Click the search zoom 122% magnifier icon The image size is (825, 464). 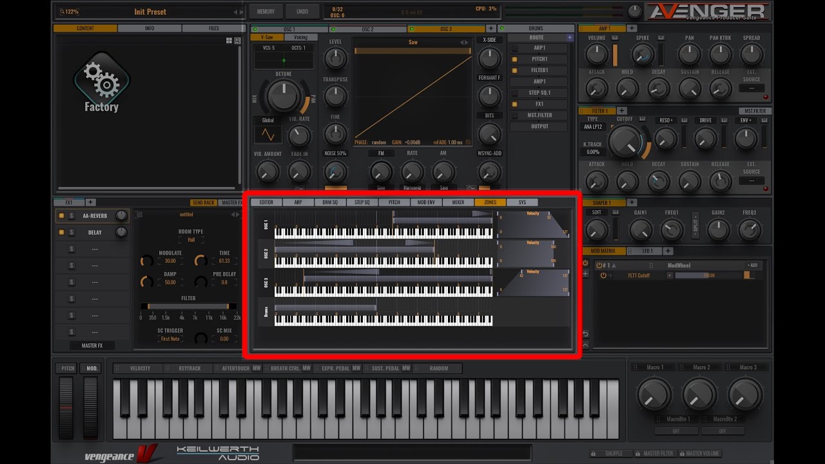61,12
